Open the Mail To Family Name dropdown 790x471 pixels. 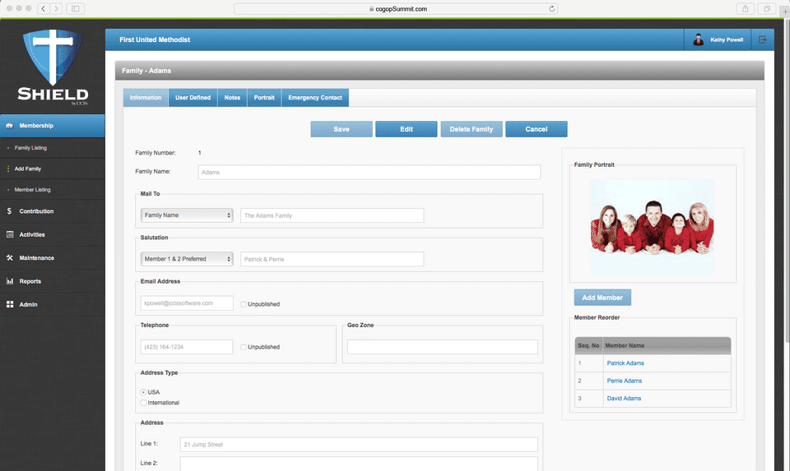coord(187,215)
